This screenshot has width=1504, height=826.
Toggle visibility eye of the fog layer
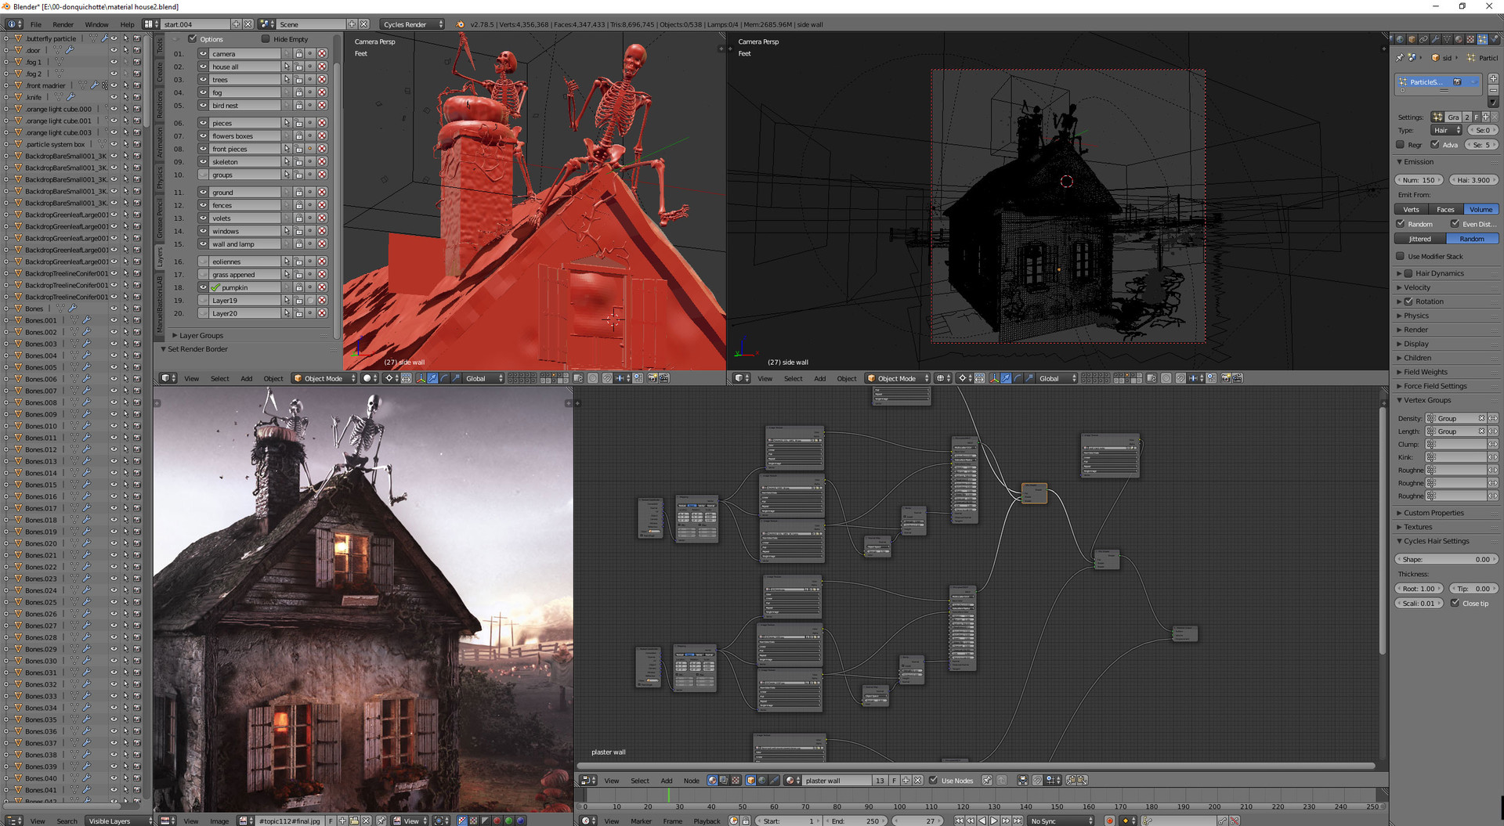(x=204, y=92)
